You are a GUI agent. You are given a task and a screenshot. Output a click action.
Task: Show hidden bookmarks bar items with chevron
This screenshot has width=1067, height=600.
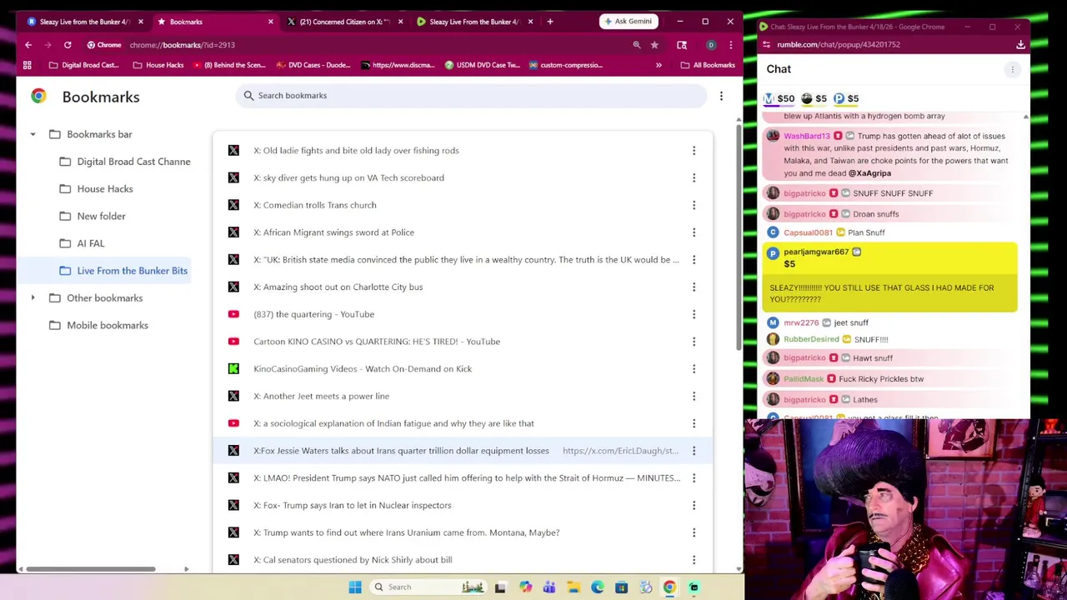(659, 65)
